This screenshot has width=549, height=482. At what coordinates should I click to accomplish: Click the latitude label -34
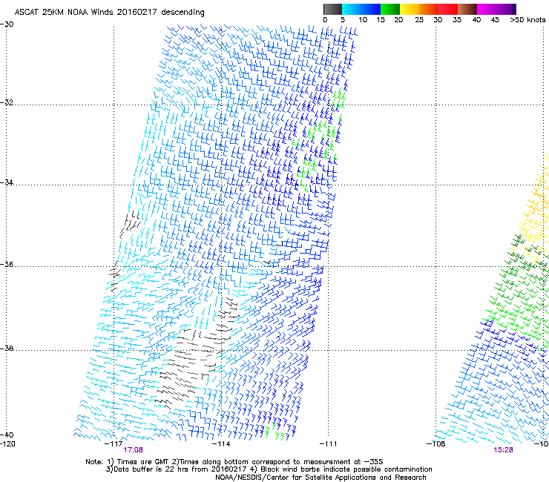7,182
